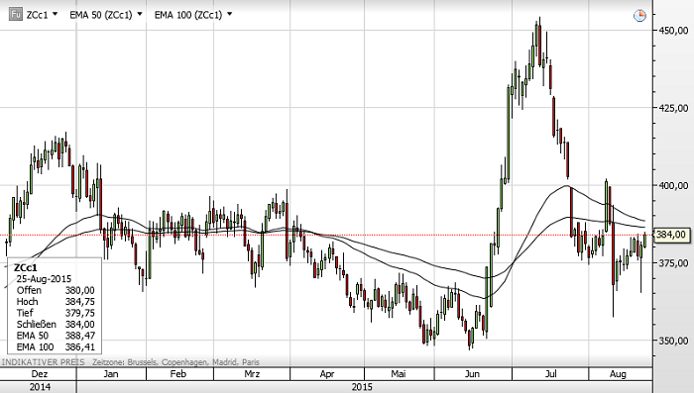The height and width of the screenshot is (393, 694).
Task: Select the Jul month on time axis
Action: click(x=550, y=374)
